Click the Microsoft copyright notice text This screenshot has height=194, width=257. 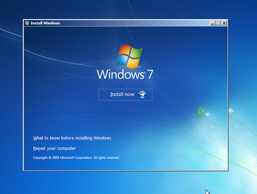76,158
